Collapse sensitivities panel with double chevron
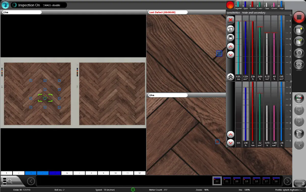Image resolution: width=306 pixels, height=192 pixels. click(x=230, y=77)
